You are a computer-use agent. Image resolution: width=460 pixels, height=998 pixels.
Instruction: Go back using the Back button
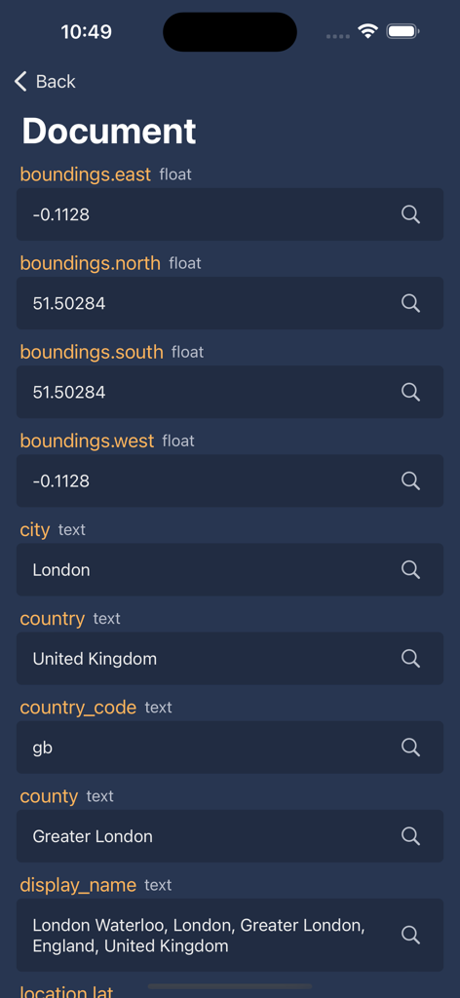45,82
